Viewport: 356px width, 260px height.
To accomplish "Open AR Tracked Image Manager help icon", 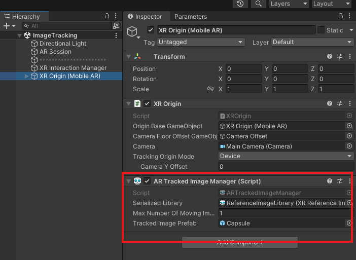I will point(330,181).
